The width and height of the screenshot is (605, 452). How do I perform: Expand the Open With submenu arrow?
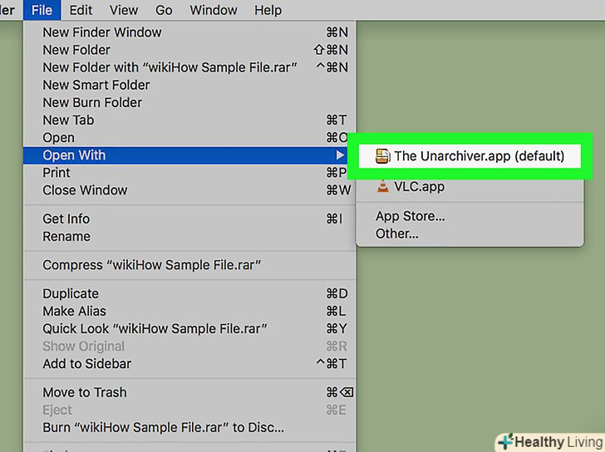pos(340,155)
